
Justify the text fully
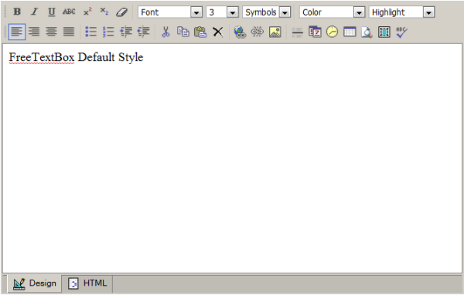coord(69,32)
